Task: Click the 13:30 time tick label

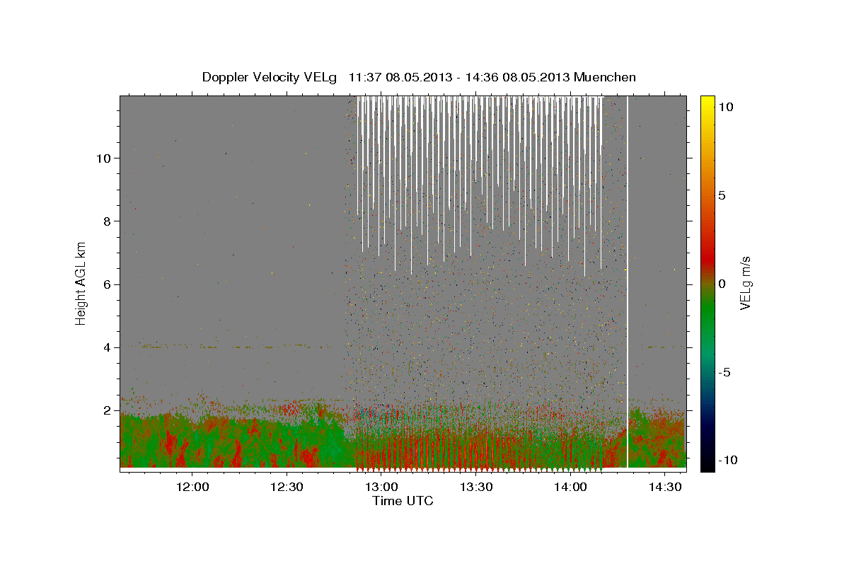Action: point(476,487)
